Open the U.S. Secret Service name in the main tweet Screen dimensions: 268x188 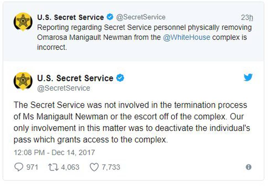click(x=75, y=78)
